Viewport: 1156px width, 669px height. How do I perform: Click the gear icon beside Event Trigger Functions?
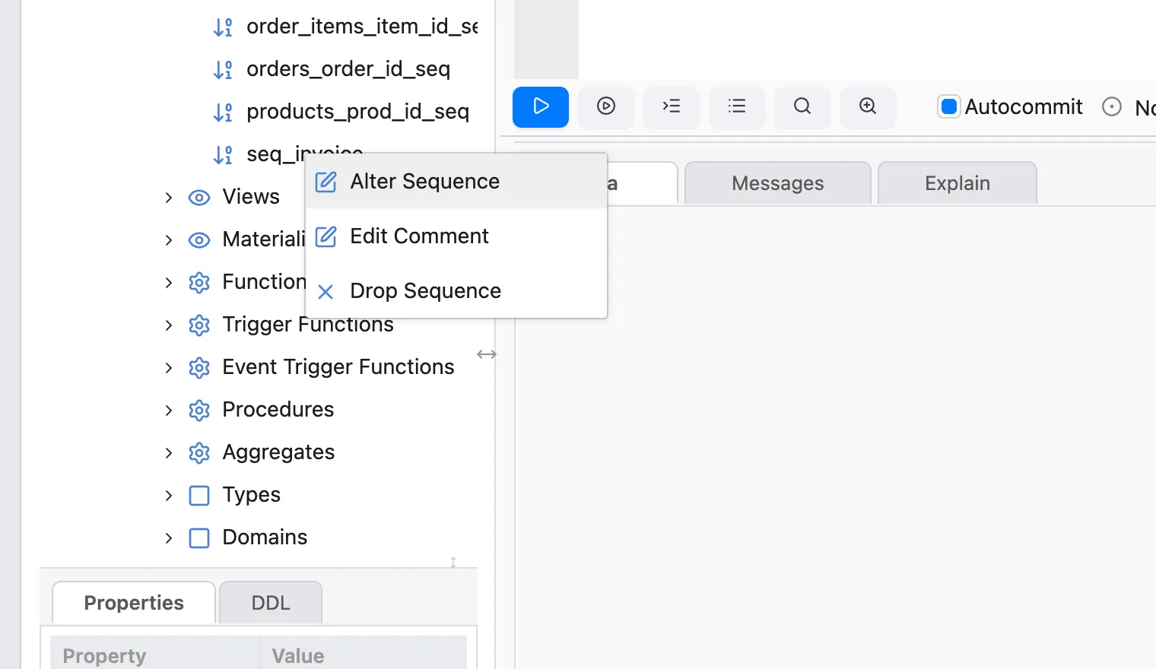click(x=199, y=368)
